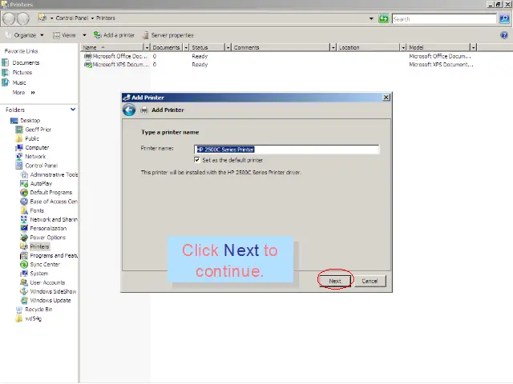Viewport: 513px width, 384px height.
Task: Open the Comments column filter dropdown
Action: (x=333, y=48)
